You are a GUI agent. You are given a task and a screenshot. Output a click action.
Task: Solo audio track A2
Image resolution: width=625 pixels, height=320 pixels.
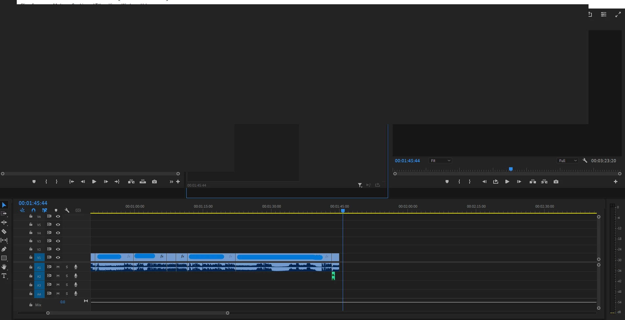pyautogui.click(x=67, y=276)
